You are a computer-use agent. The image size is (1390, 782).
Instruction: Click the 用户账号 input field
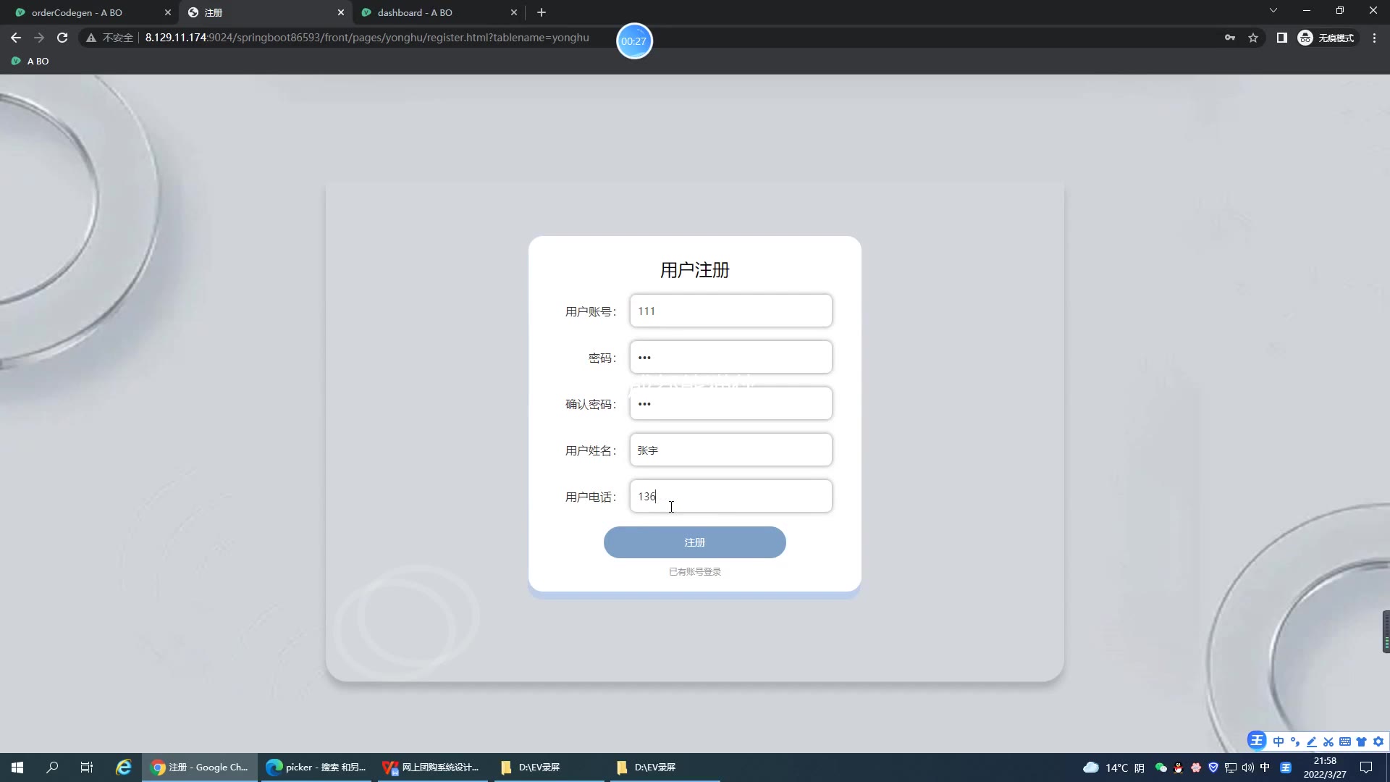730,311
